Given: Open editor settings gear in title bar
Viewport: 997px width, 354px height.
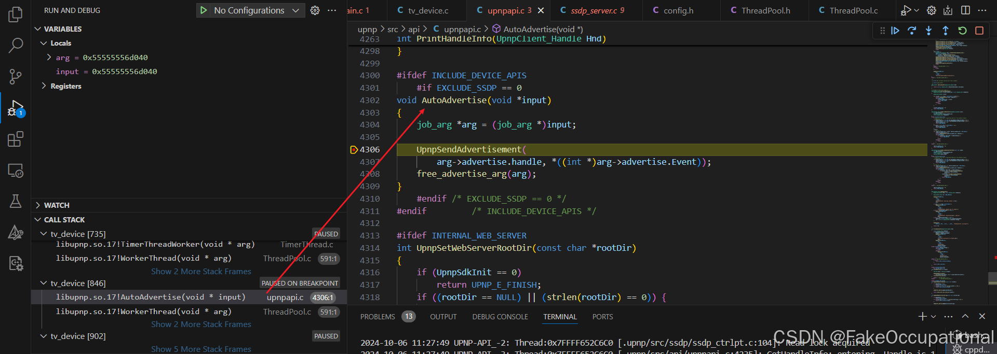Looking at the screenshot, I should pyautogui.click(x=932, y=10).
